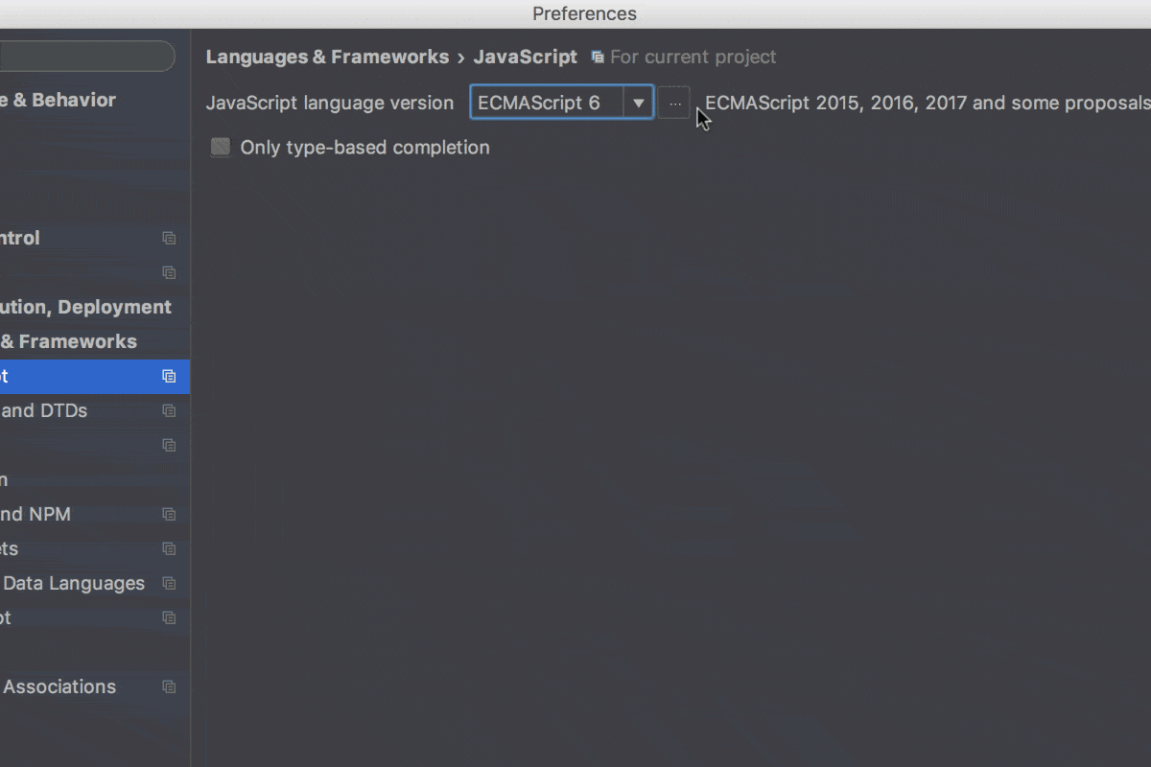Click the Languages & Frameworks breadcrumb heading
The image size is (1151, 767).
327,58
